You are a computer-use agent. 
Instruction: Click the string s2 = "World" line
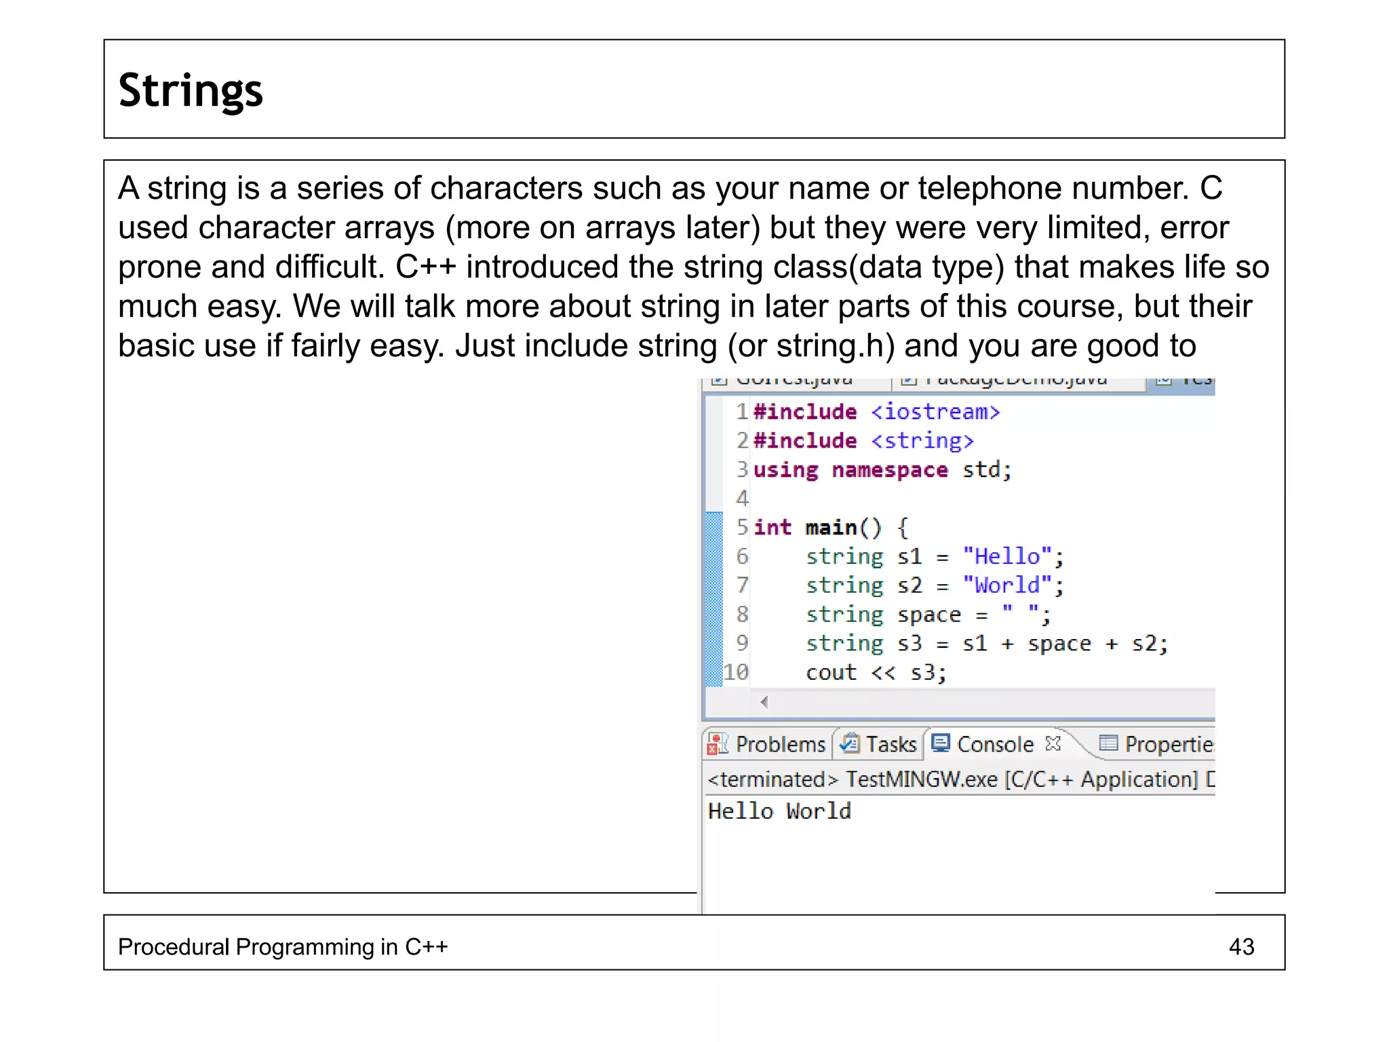[935, 585]
